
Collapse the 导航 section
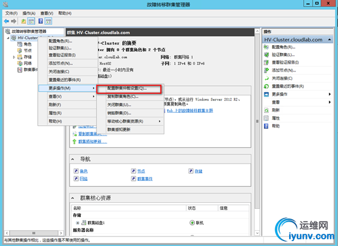click(x=73, y=159)
